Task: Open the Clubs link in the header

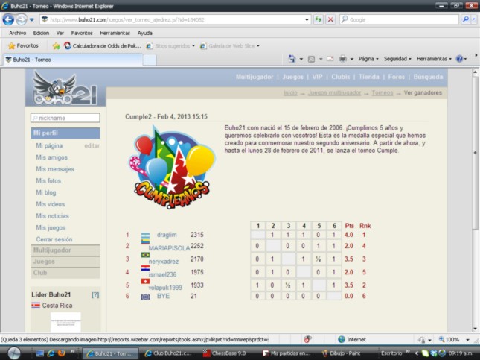Action: pyautogui.click(x=340, y=77)
